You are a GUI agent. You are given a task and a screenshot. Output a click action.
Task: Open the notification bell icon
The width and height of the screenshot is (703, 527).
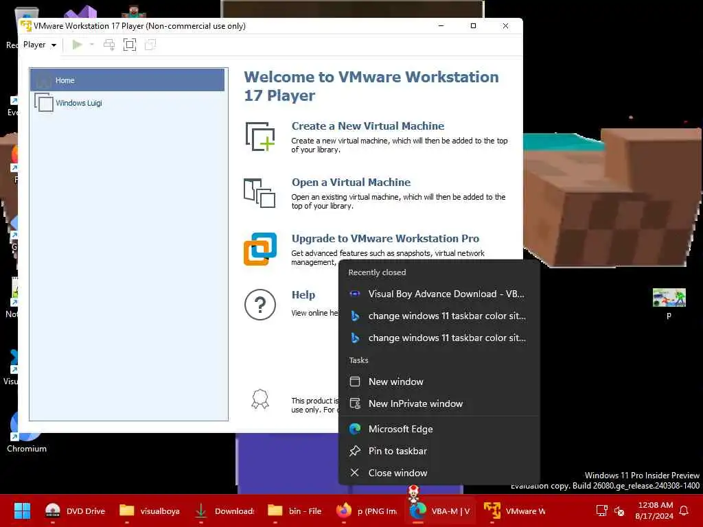click(684, 511)
